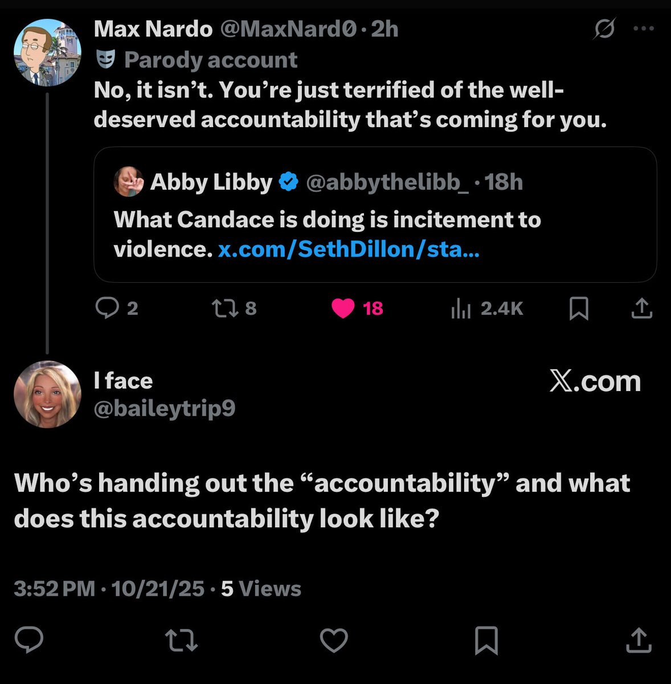Reply to I face's post
The height and width of the screenshot is (684, 671).
coord(29,640)
